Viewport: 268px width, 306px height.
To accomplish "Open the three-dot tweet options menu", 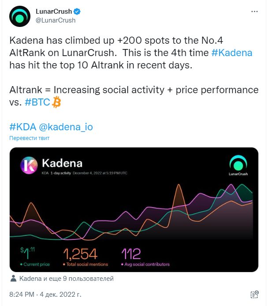I will pyautogui.click(x=254, y=11).
